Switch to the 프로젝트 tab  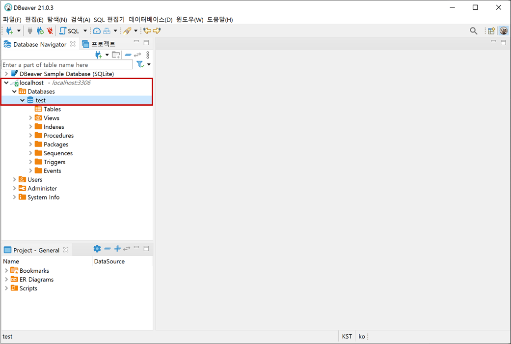99,44
